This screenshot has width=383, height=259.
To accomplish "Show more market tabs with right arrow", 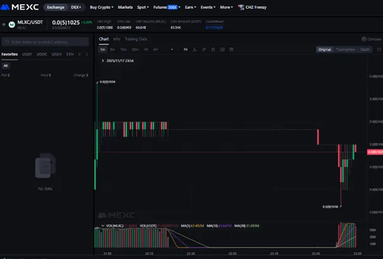I will tap(87, 54).
